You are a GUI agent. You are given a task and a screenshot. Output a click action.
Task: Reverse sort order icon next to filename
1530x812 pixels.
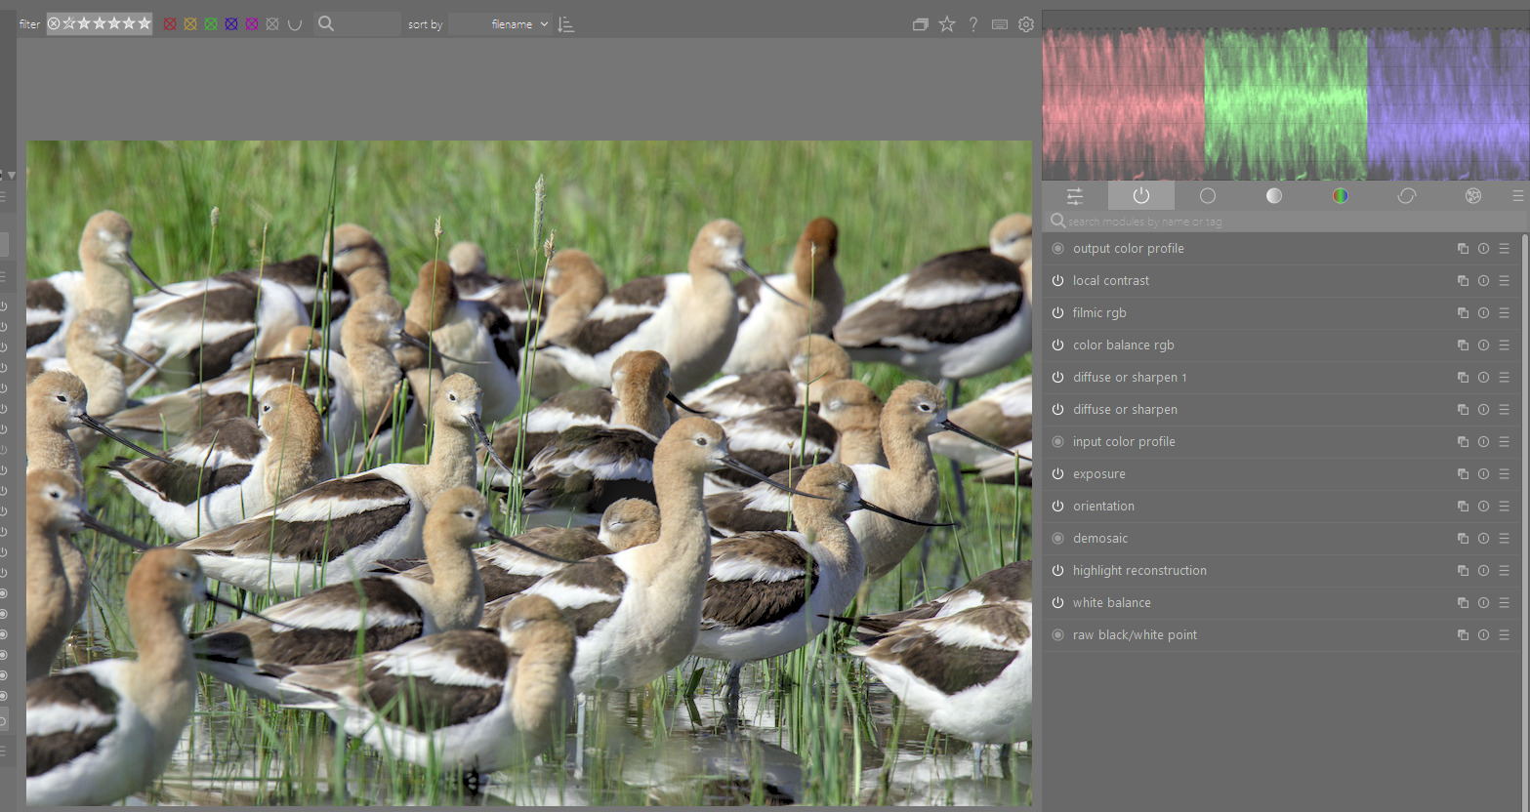point(565,24)
